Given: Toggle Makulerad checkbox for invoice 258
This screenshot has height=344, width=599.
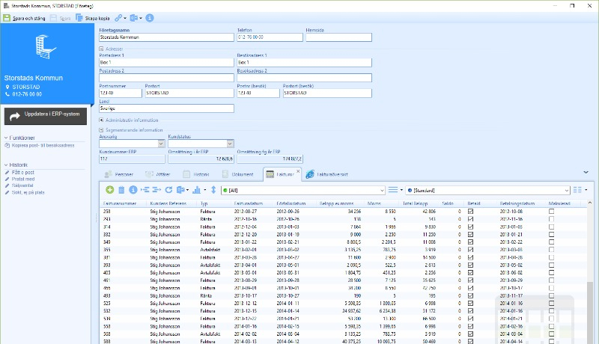Looking at the screenshot, I should coord(551,212).
